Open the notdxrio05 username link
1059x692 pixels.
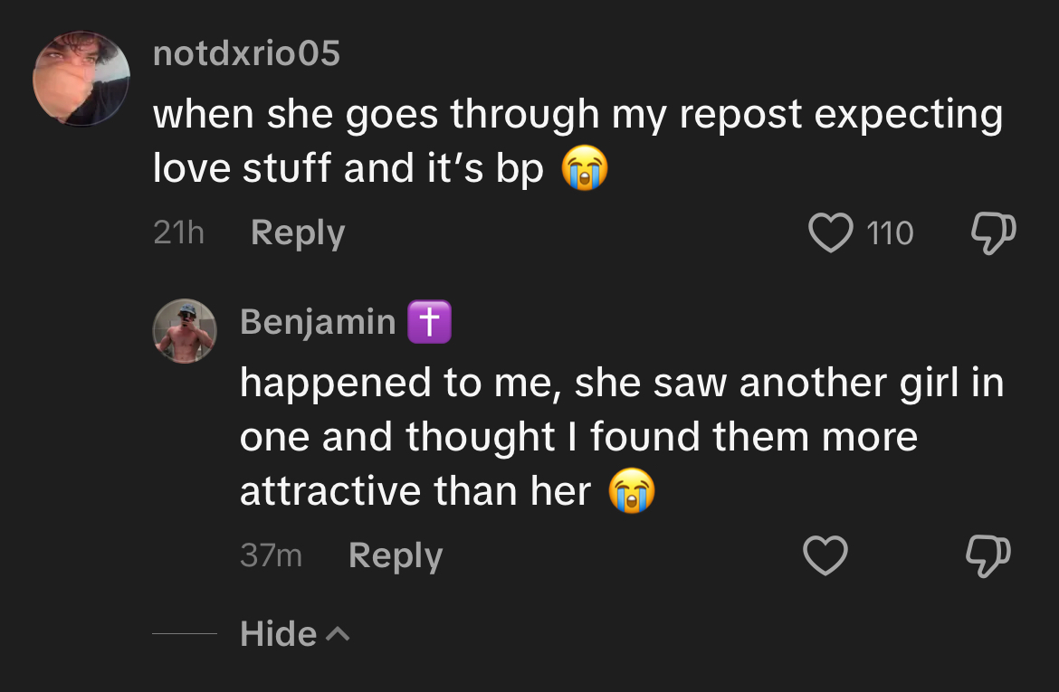click(x=246, y=53)
